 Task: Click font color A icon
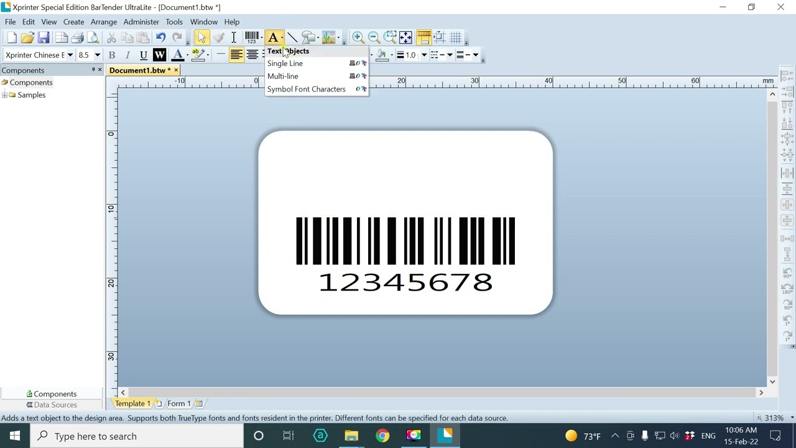[177, 55]
